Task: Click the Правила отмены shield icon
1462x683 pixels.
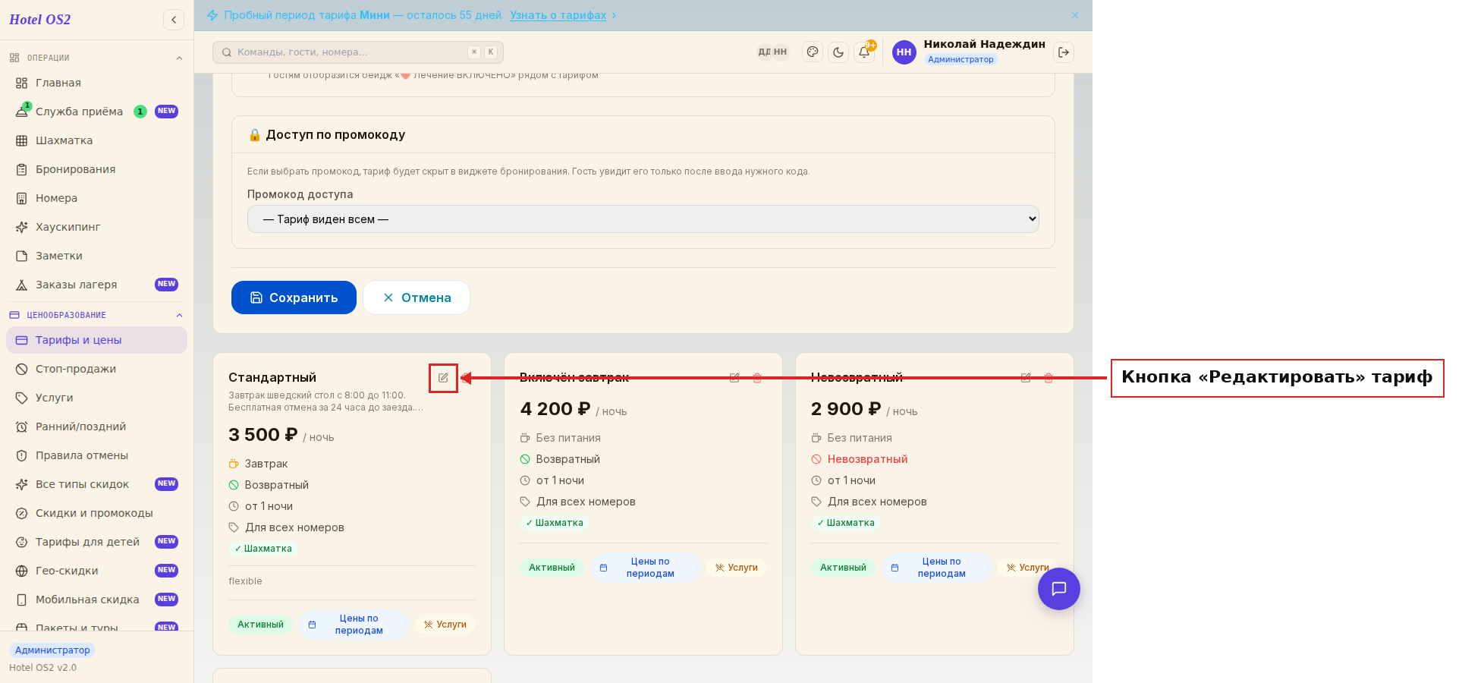Action: click(x=22, y=455)
